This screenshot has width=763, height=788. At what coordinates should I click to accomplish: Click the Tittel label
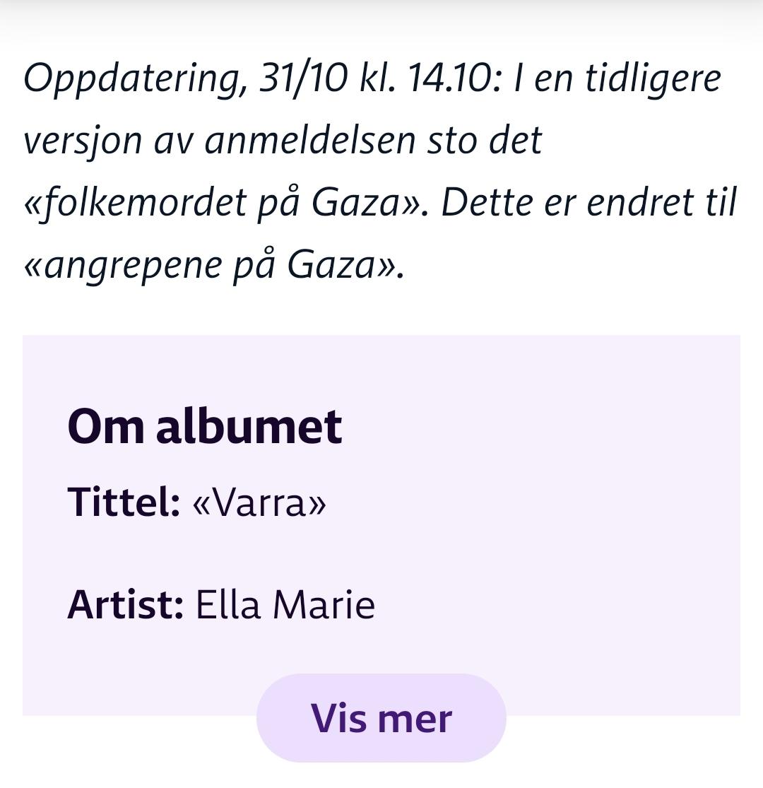(x=124, y=503)
